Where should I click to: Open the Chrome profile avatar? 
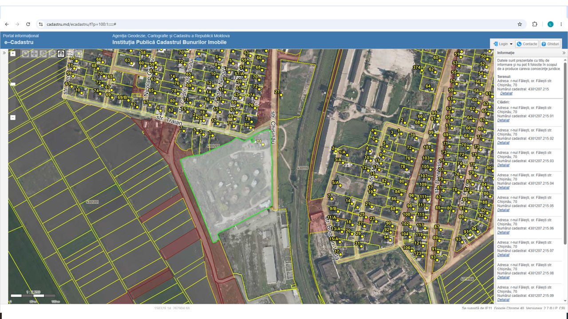(x=550, y=24)
